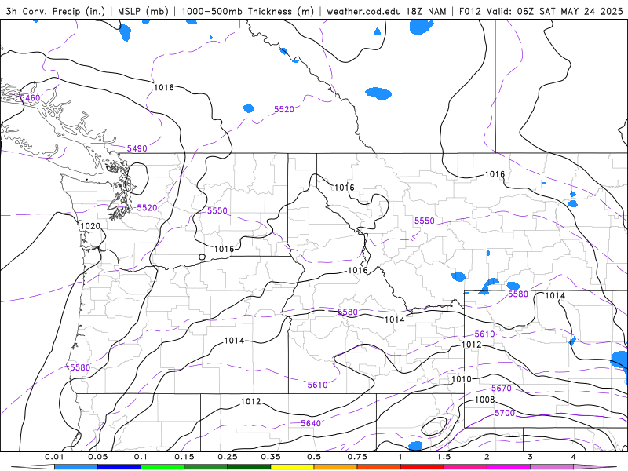Choose the red 1–1.5 legend swatch
This screenshot has height=471, width=628.
422,467
